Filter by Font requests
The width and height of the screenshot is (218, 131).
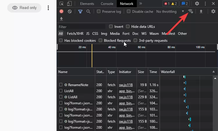pos(126,34)
